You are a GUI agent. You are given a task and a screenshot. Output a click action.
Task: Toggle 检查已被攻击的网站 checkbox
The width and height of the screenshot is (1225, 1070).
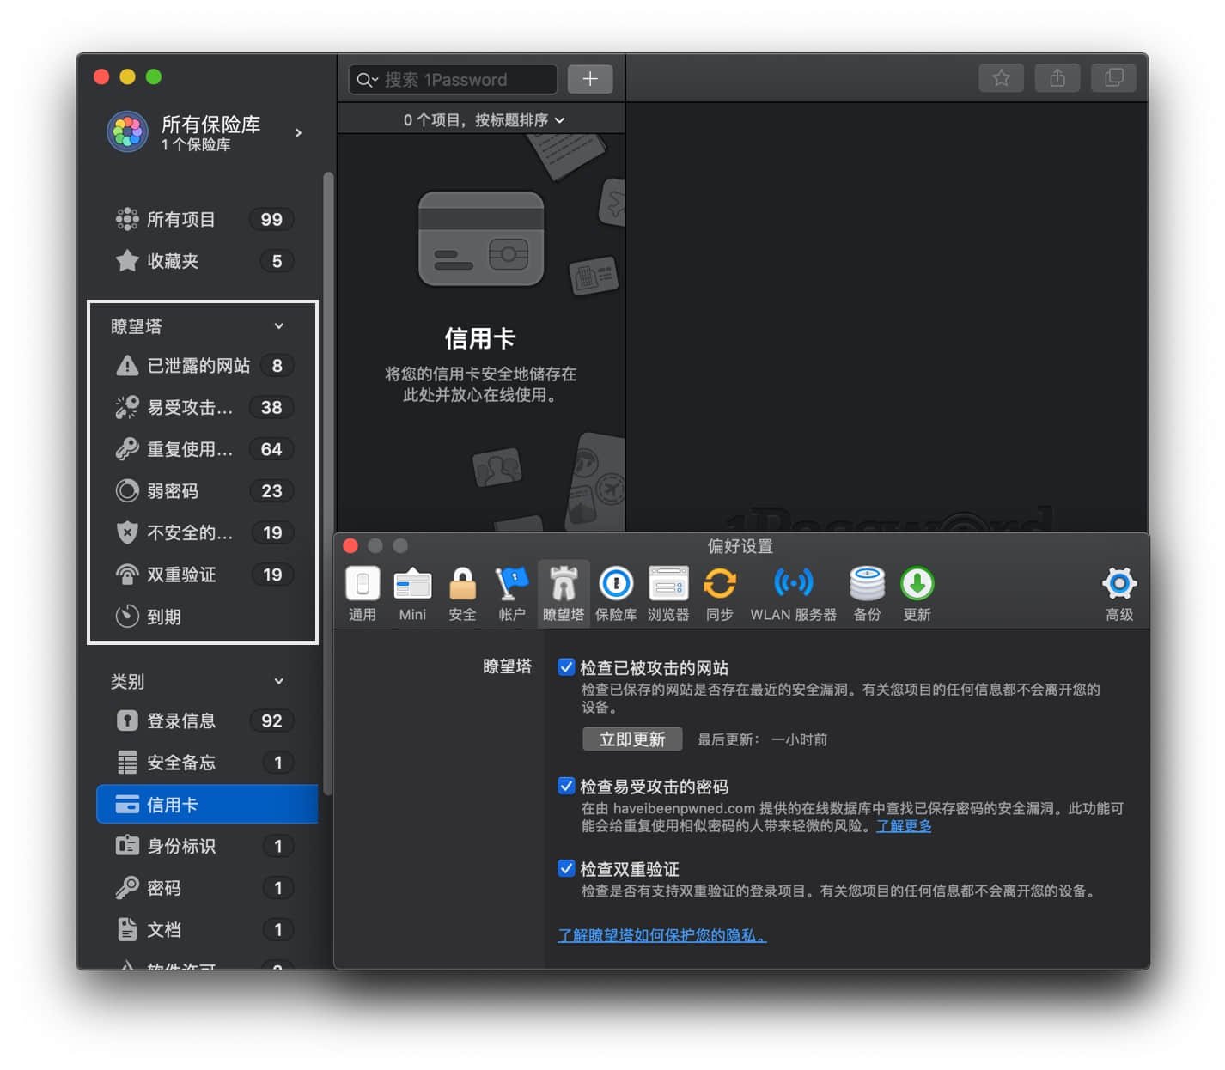[x=566, y=667]
